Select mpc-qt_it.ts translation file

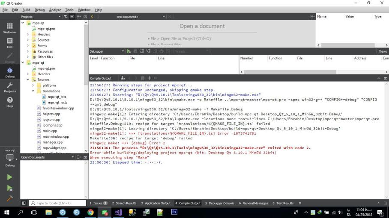coord(57,97)
